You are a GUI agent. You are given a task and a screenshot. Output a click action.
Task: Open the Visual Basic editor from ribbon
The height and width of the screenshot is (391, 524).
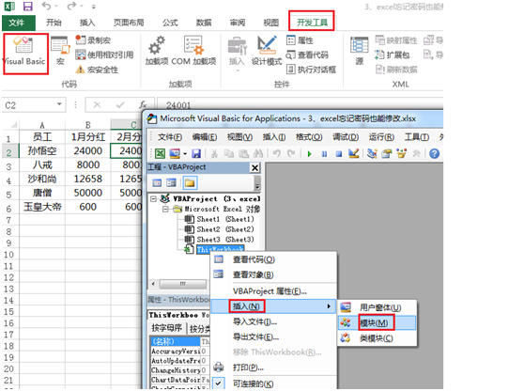coord(24,53)
